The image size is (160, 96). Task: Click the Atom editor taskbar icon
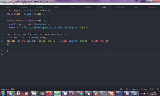pos(57,93)
